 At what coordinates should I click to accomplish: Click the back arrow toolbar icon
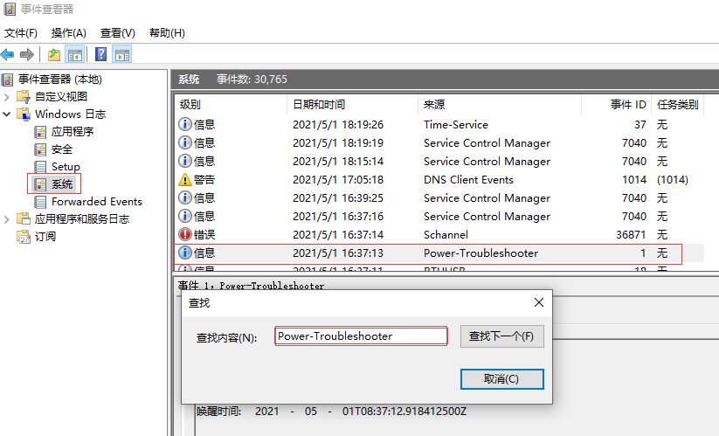click(x=8, y=54)
